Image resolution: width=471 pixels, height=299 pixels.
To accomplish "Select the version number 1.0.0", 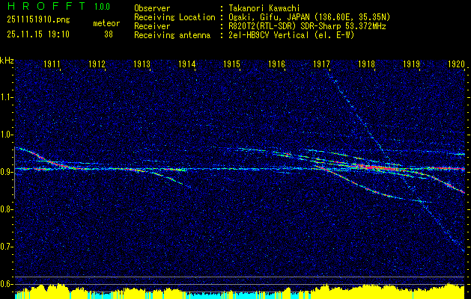I will tap(102, 7).
